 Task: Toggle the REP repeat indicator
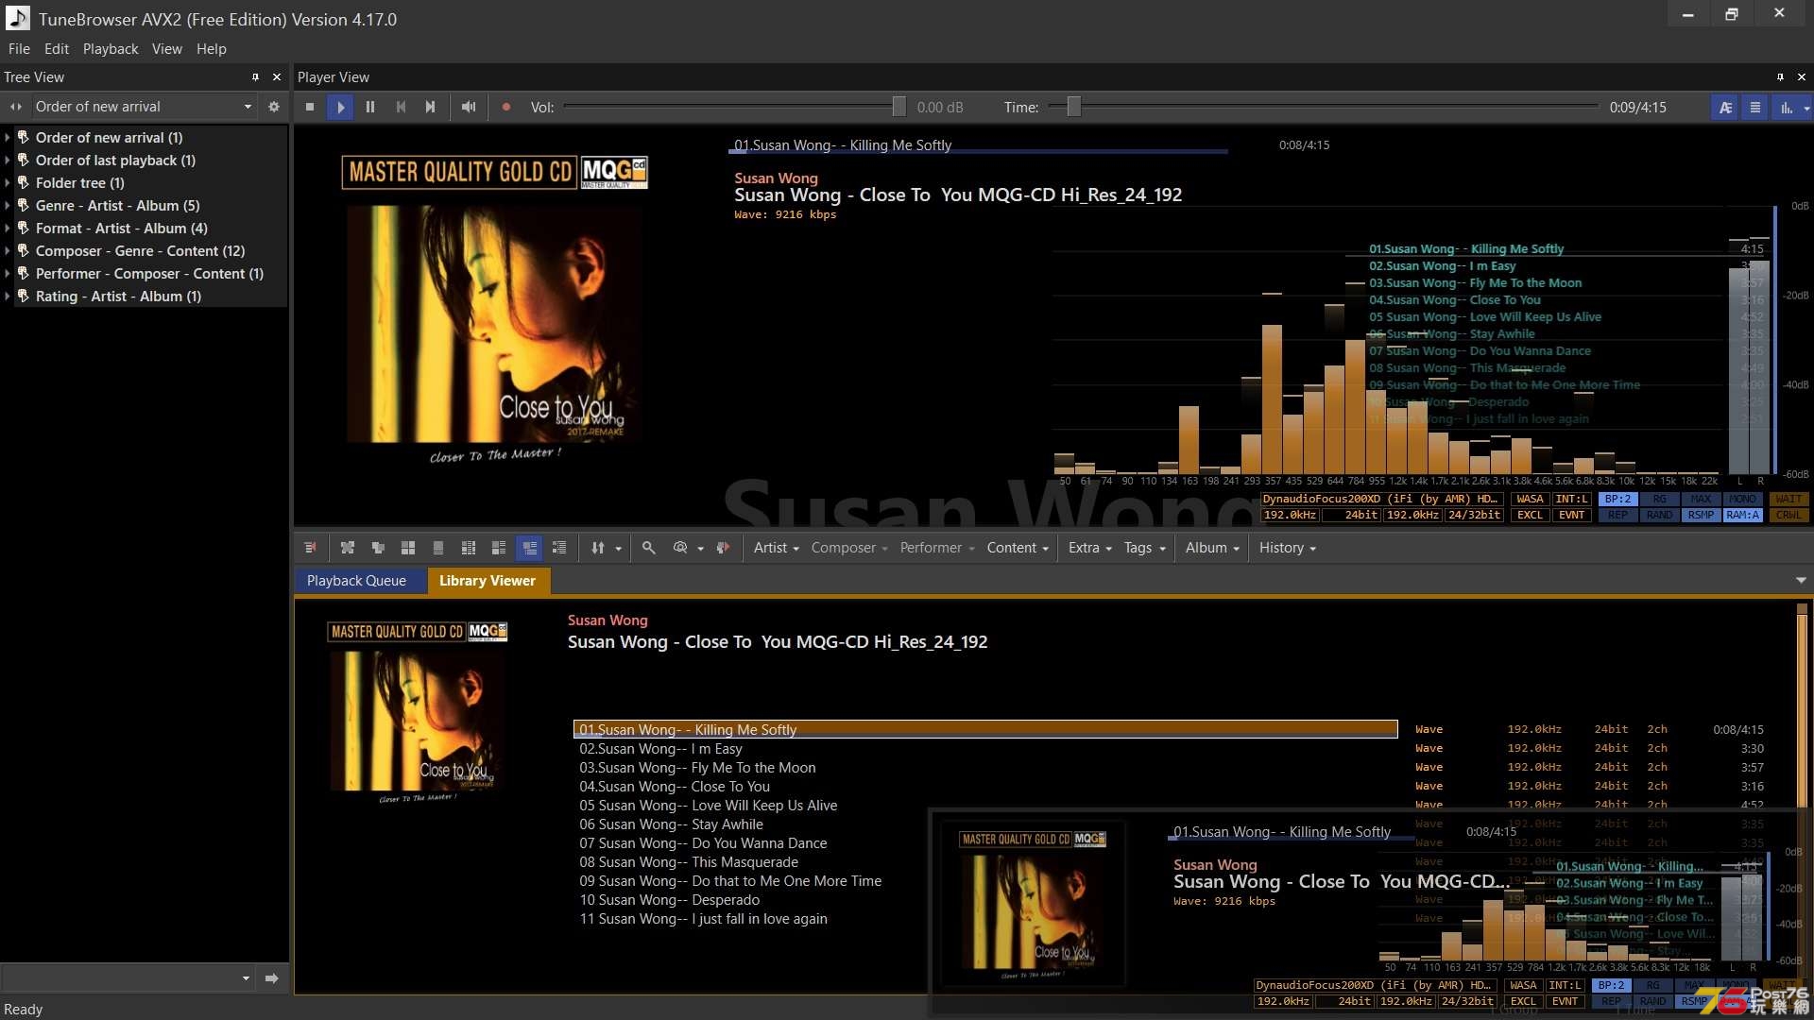1617,516
